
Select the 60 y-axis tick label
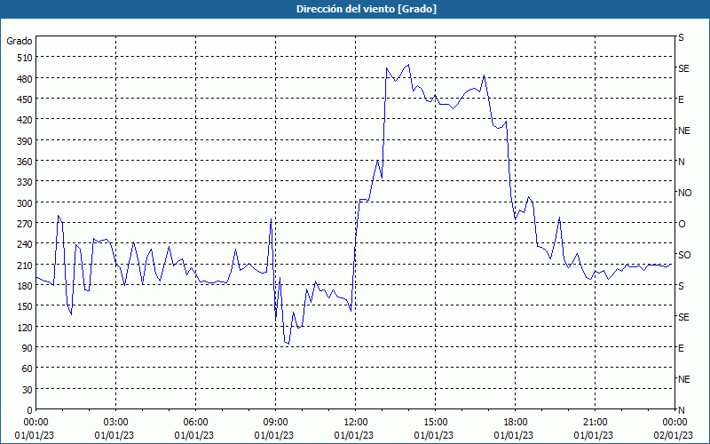pyautogui.click(x=28, y=369)
